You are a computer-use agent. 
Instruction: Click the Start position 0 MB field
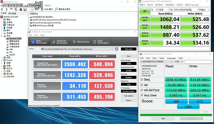129,63
